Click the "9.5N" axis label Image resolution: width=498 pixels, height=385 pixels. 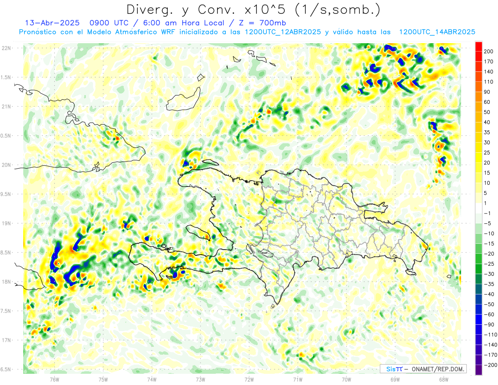(6, 194)
